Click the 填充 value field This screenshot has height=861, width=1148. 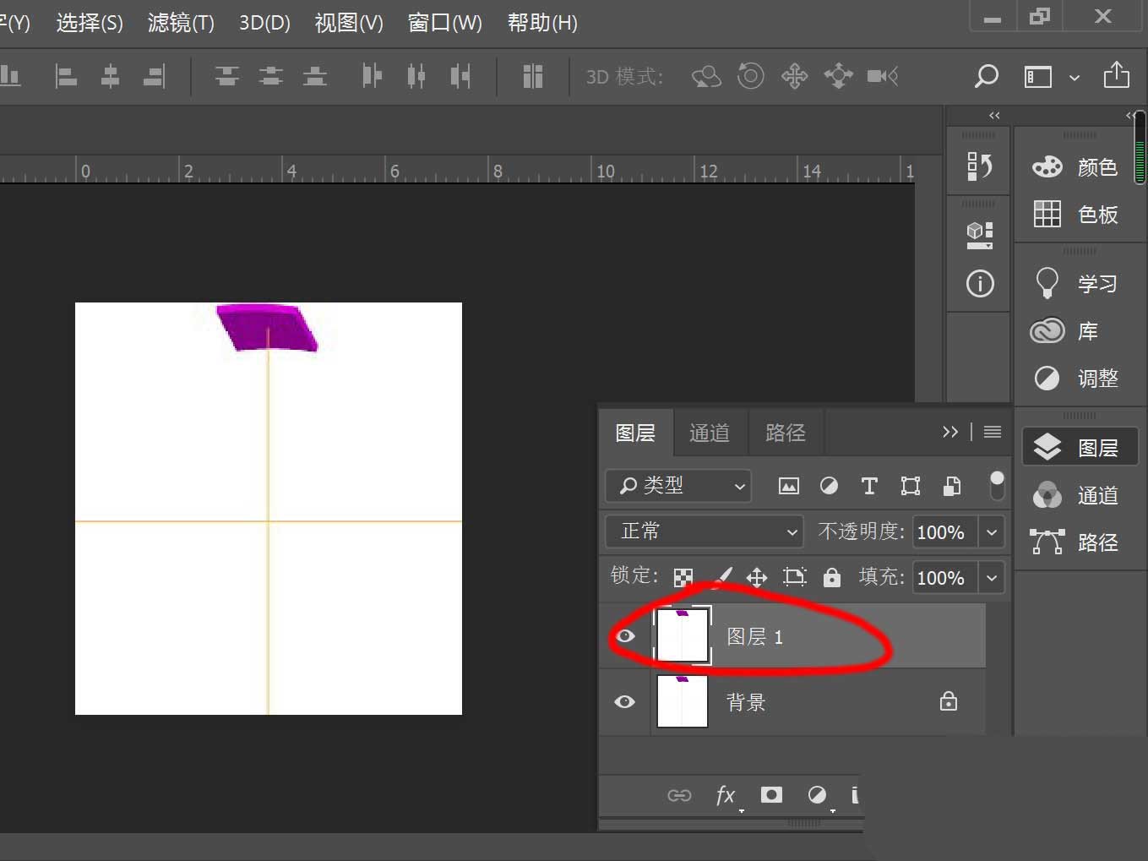click(x=945, y=578)
